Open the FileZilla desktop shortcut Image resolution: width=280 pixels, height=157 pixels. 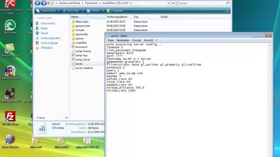[x=10, y=118]
